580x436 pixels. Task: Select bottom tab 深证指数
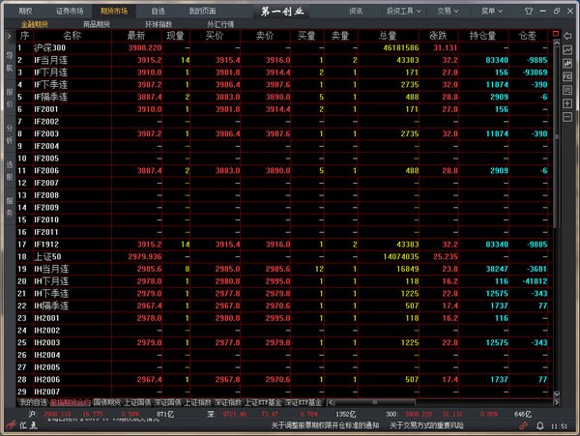click(x=228, y=402)
